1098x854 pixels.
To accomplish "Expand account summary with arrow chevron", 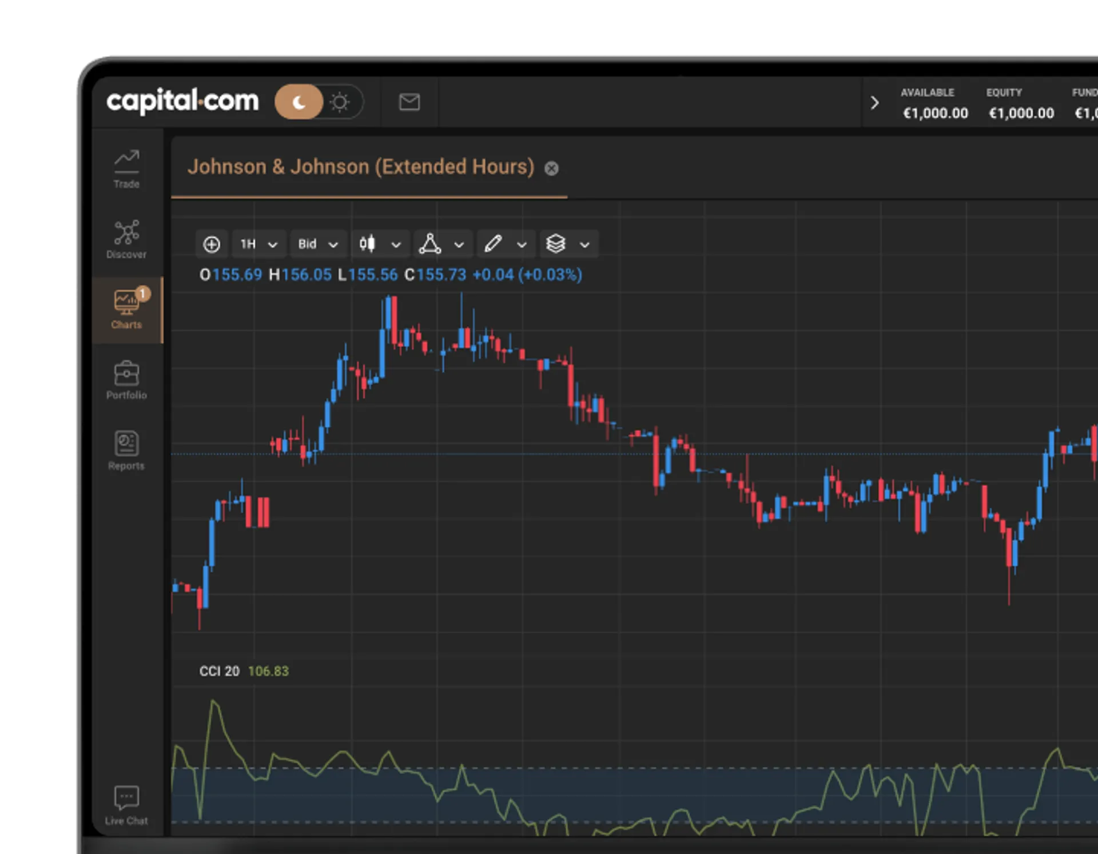I will tap(874, 103).
